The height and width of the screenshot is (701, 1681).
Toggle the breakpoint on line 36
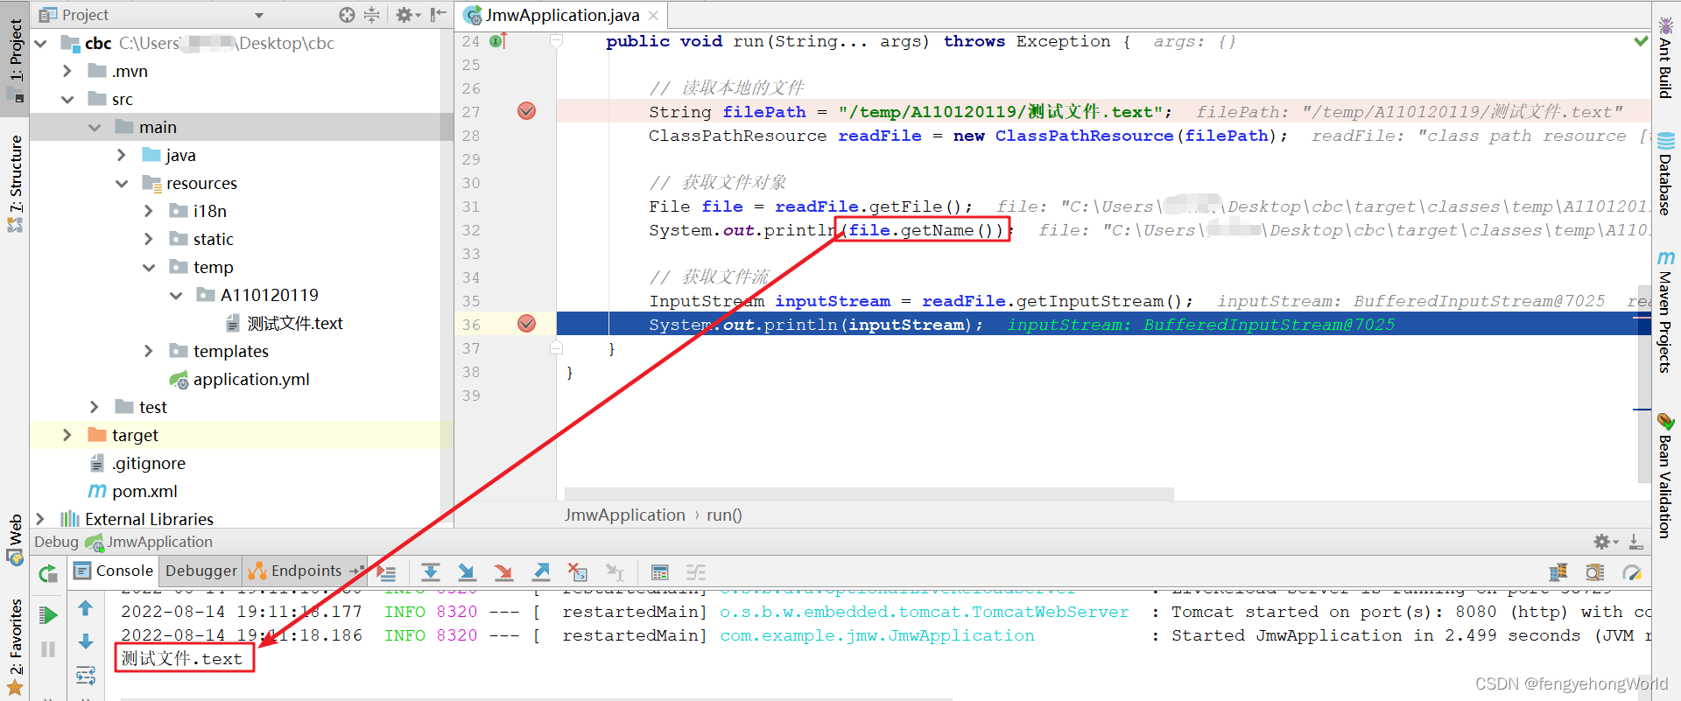527,324
